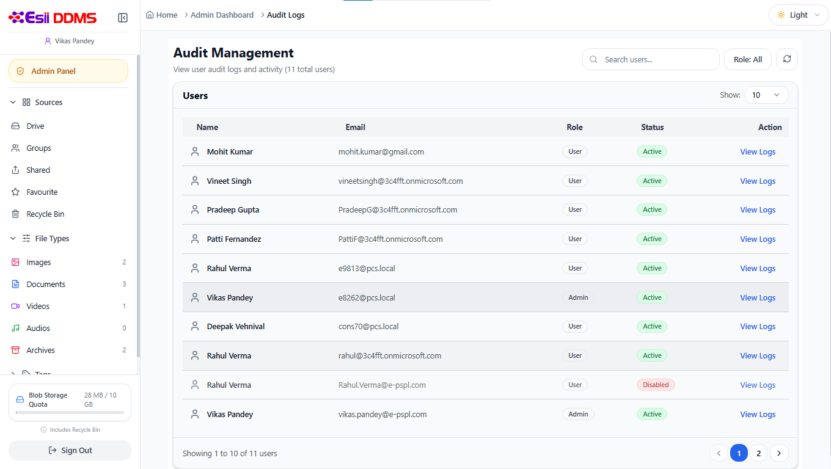Collapse the File Types section chevron

pos(13,238)
